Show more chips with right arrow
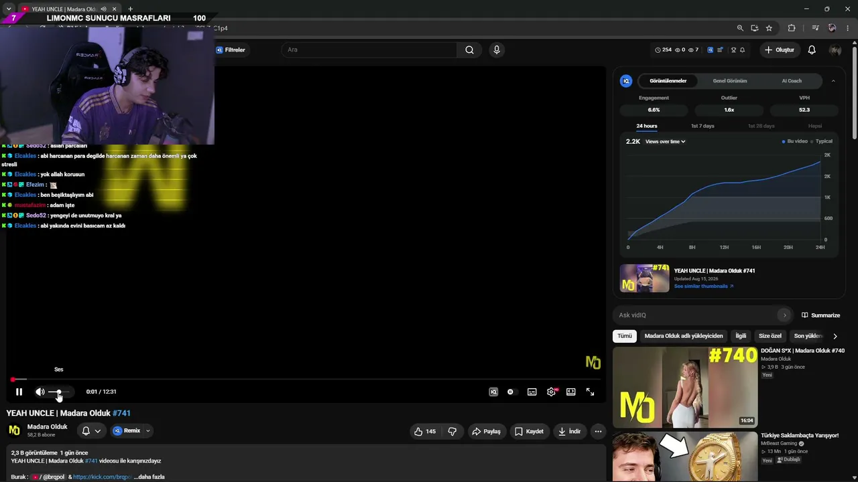Viewport: 858px width, 482px height. click(835, 336)
